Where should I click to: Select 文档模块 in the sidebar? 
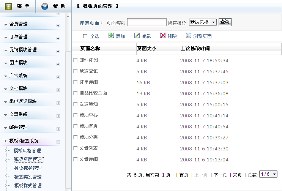click(18, 88)
